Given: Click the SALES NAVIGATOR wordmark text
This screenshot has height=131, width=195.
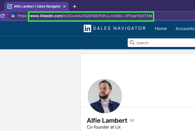Looking at the screenshot, I should click(119, 28).
